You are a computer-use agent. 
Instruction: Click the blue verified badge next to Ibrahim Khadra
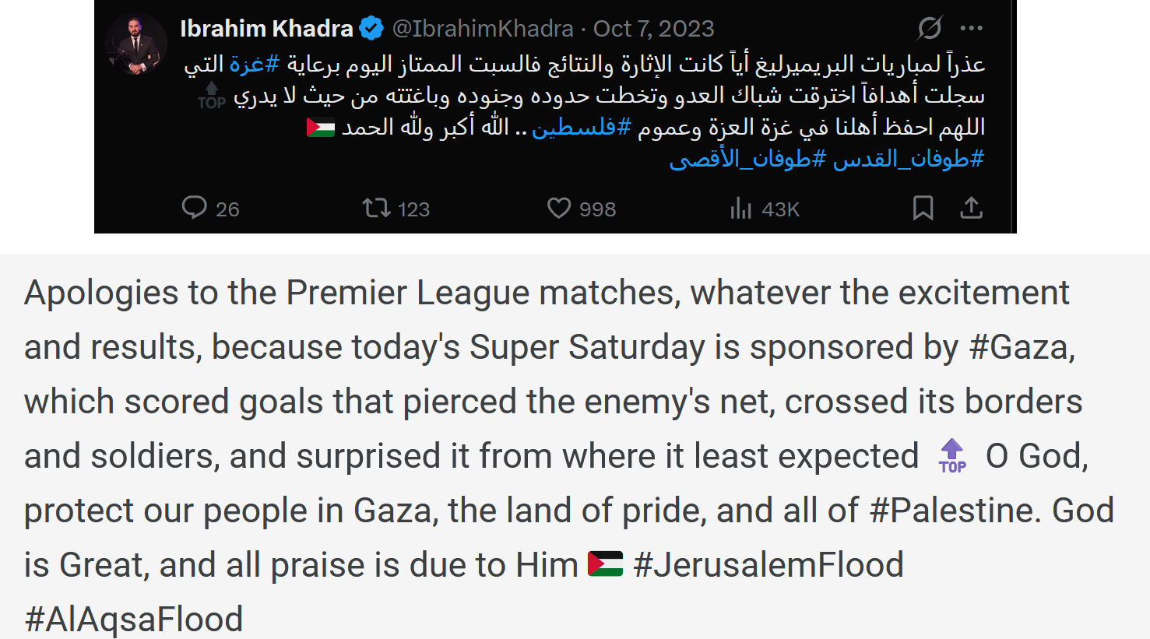pyautogui.click(x=371, y=27)
